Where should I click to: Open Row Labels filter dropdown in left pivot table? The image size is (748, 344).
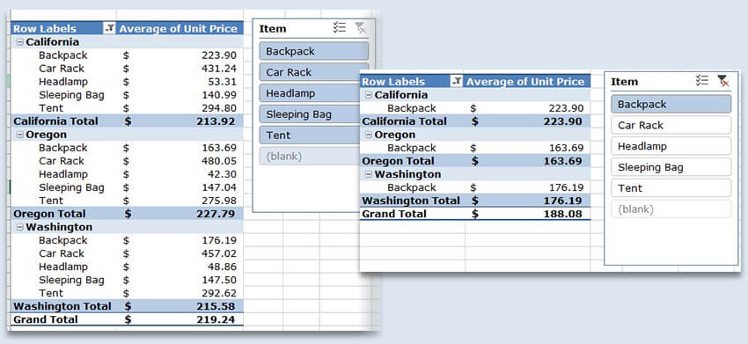tap(109, 29)
